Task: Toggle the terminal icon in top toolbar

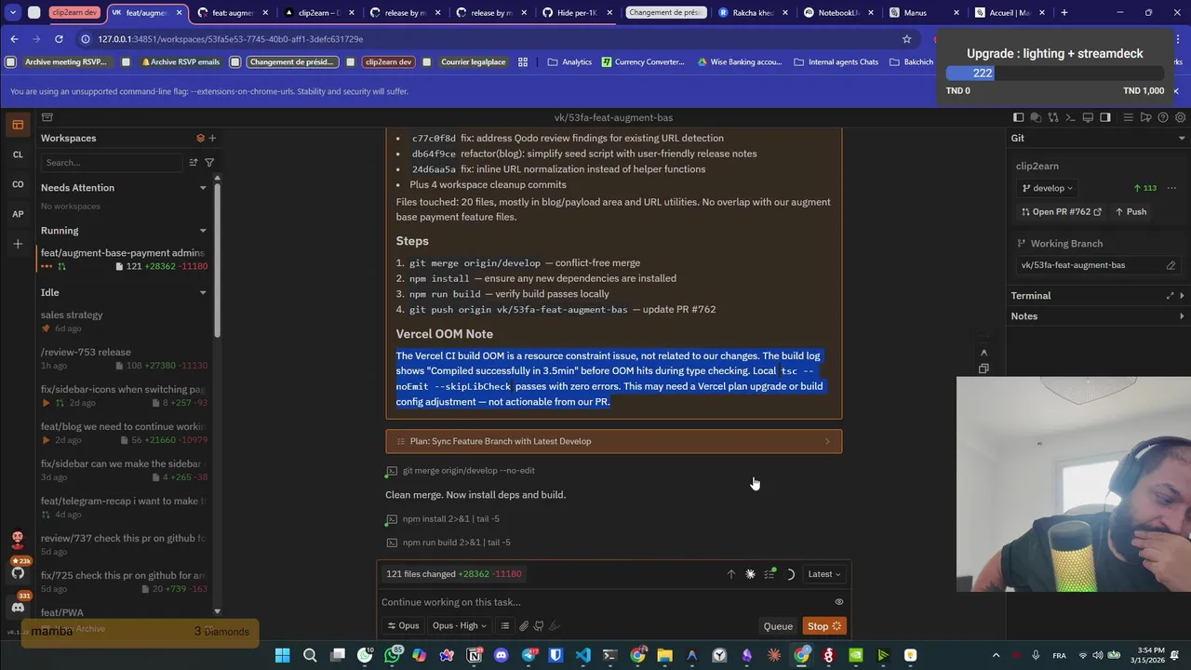Action: 1070,117
